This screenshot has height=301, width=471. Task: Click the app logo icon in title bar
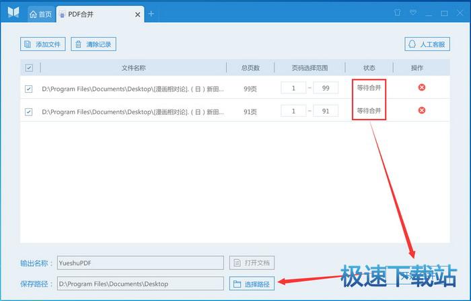tap(13, 12)
